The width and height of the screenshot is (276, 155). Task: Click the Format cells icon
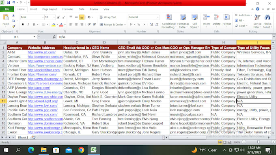226,17
